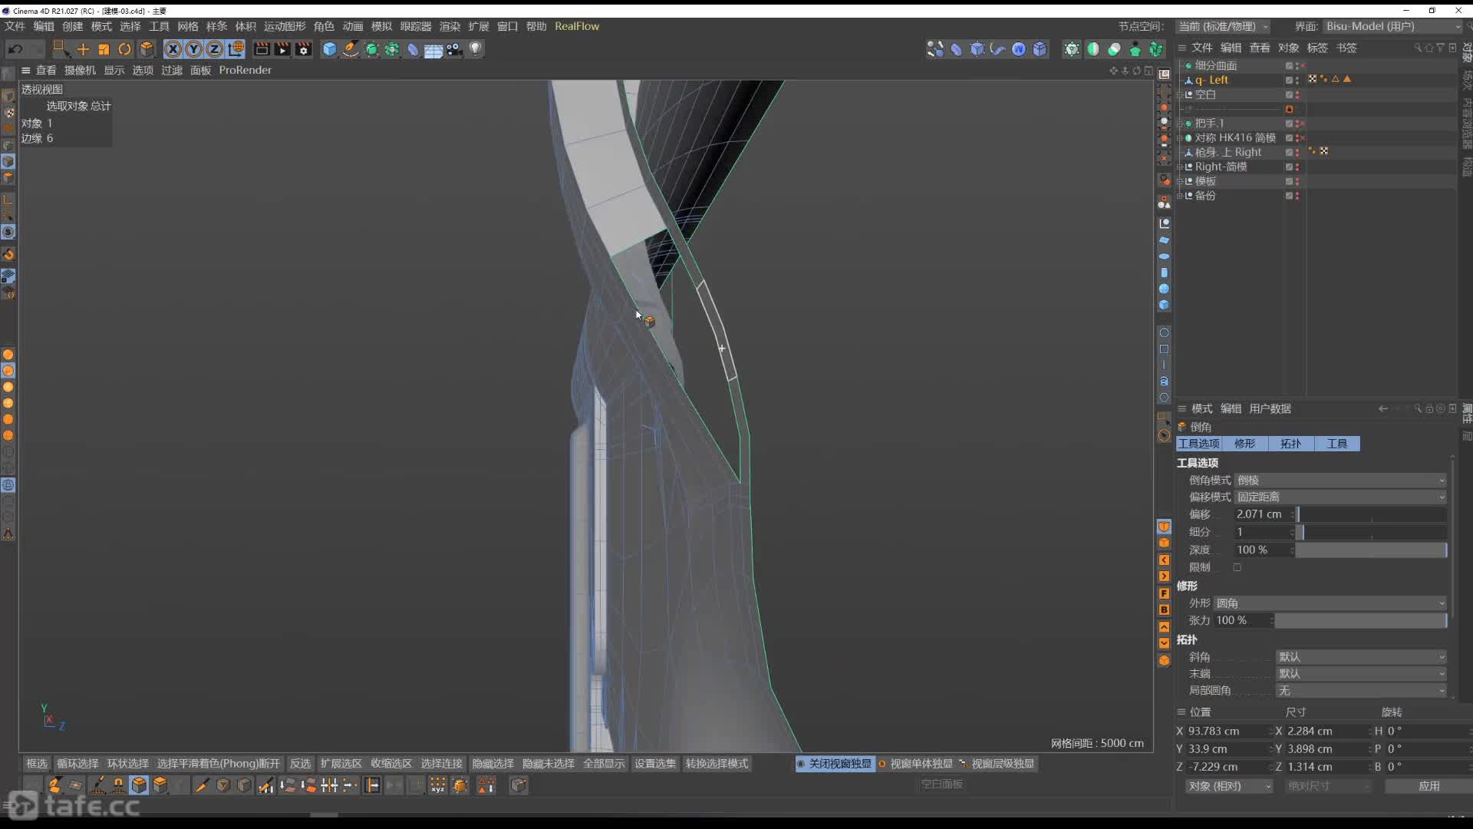Viewport: 1473px width, 829px height.
Task: Toggle the coordinate system icon
Action: [236, 49]
